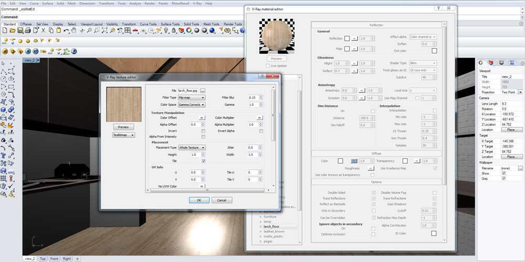The image size is (525, 262).
Task: Click the V-Ray Render R icon
Action: coord(28,51)
